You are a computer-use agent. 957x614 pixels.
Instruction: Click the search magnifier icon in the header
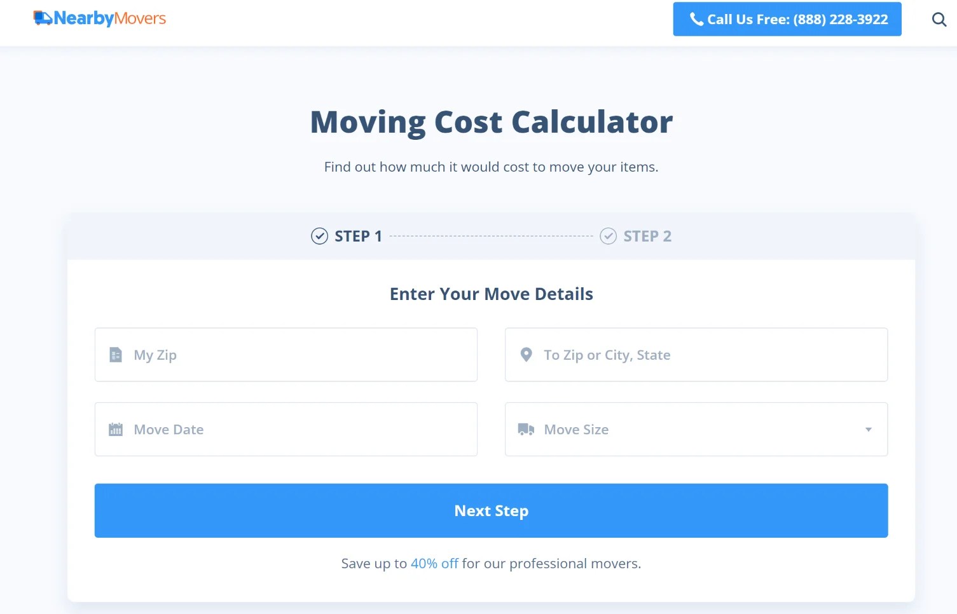(x=939, y=20)
